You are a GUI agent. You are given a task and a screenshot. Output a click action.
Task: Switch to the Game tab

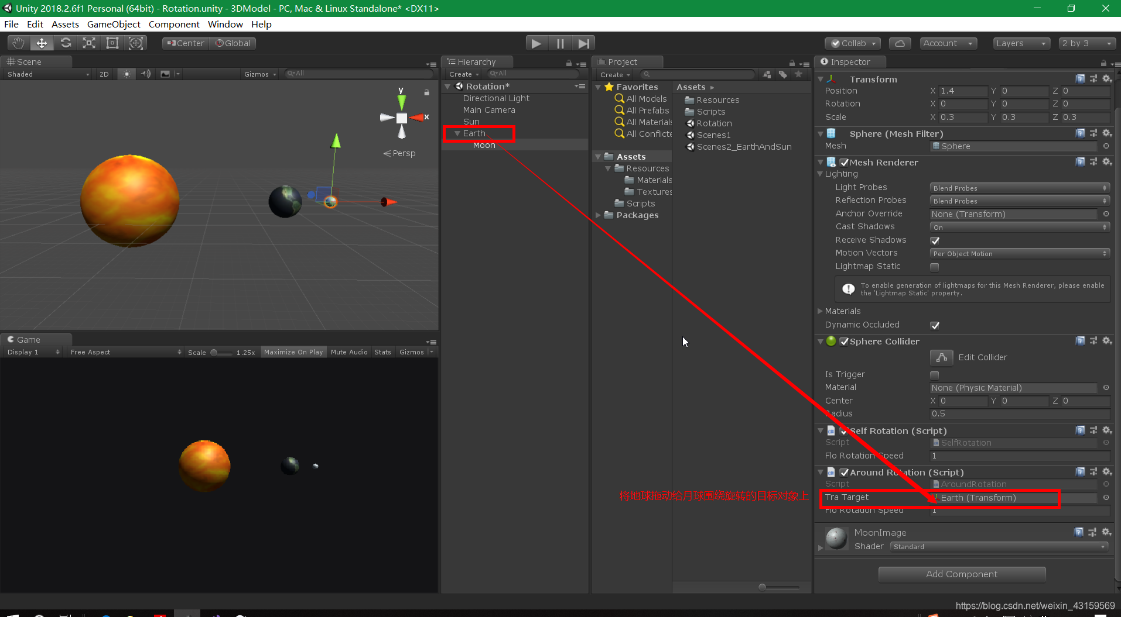pos(25,339)
